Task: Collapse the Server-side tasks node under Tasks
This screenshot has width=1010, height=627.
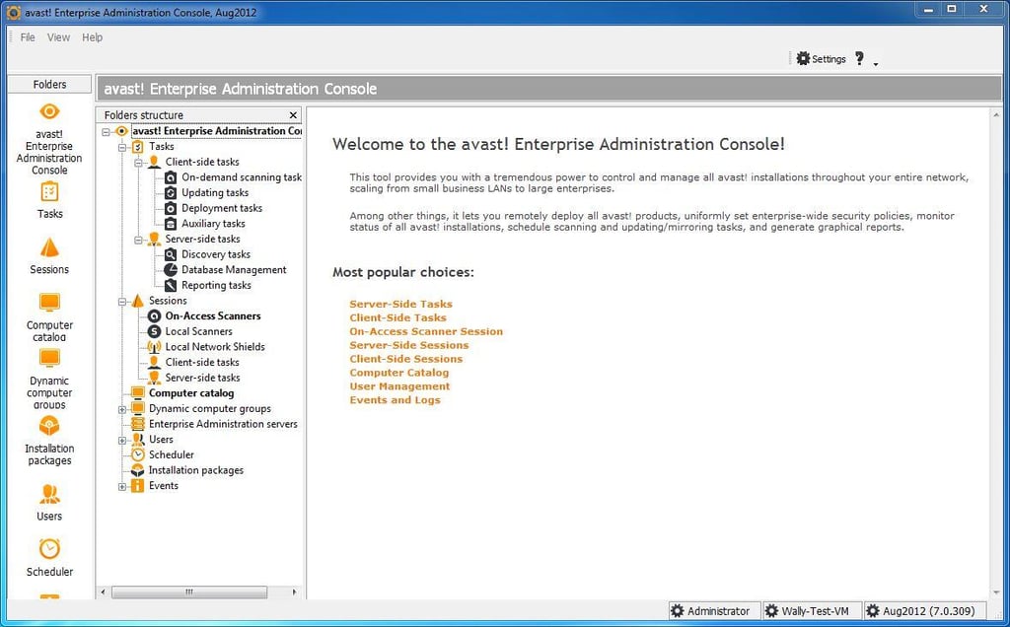Action: coord(138,241)
